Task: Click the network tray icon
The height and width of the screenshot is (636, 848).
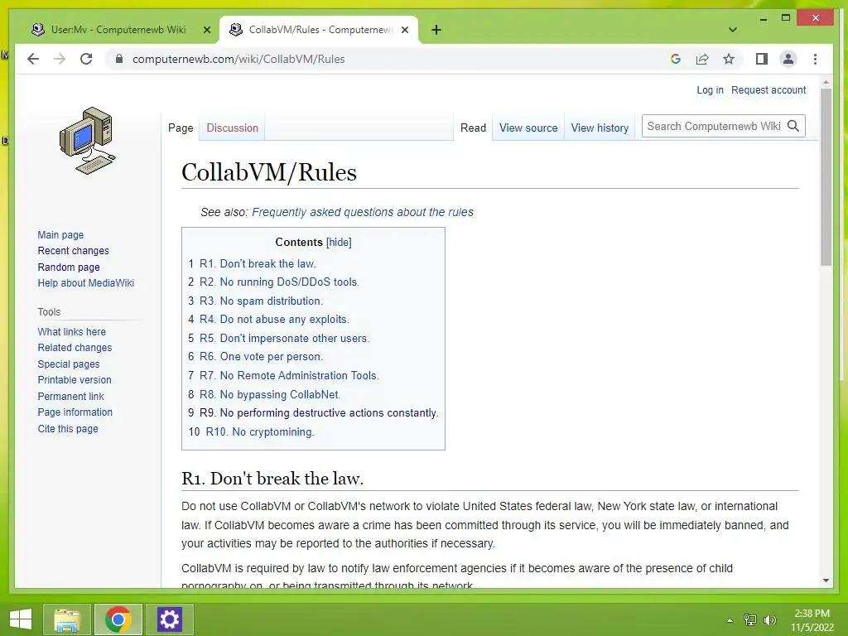Action: 750,620
